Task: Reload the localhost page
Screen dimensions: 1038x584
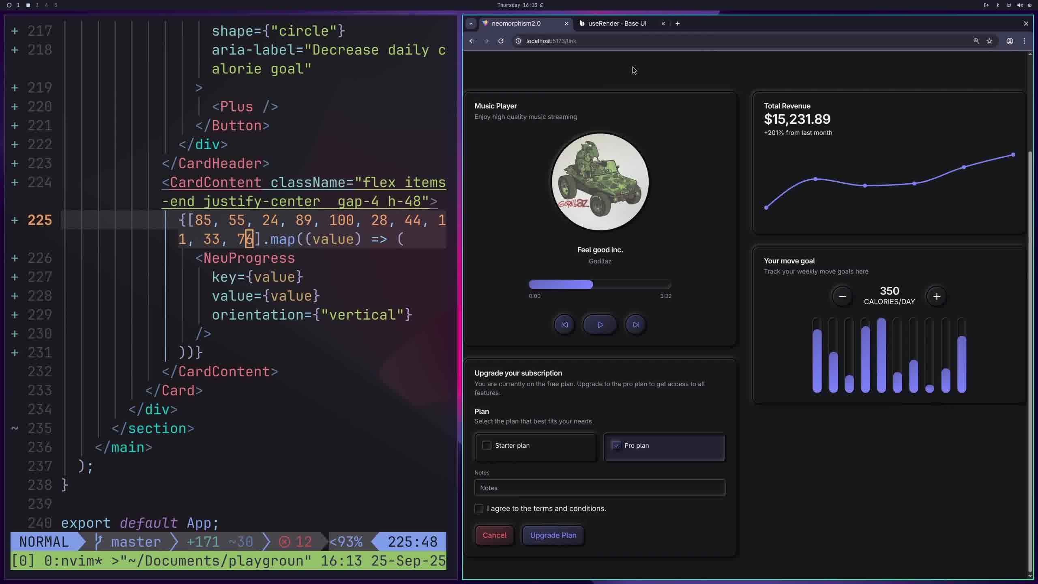Action: pos(501,41)
